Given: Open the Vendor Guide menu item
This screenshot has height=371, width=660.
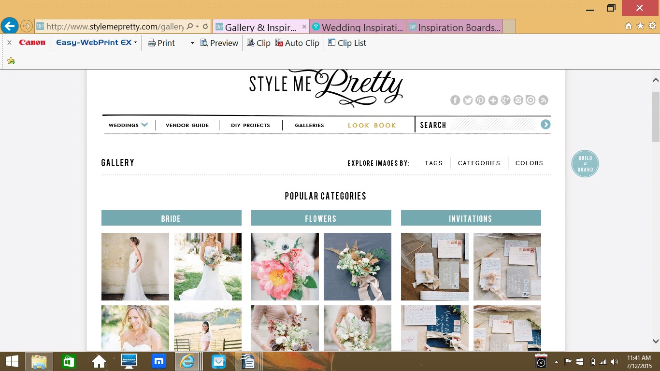Looking at the screenshot, I should coord(187,125).
